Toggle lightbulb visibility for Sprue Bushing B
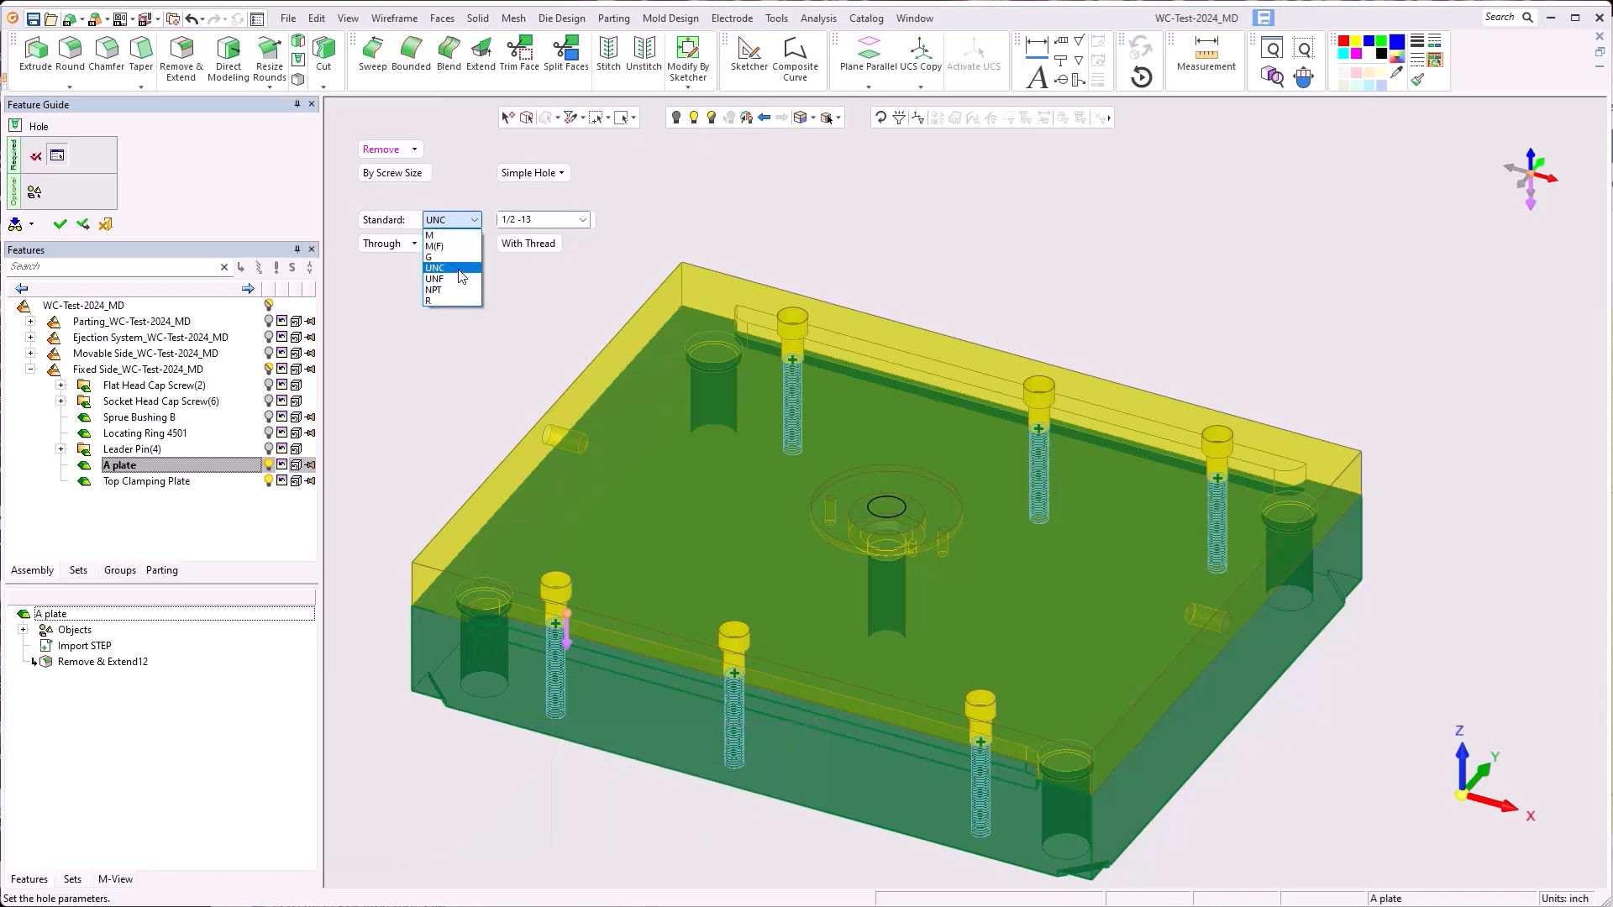 269,417
